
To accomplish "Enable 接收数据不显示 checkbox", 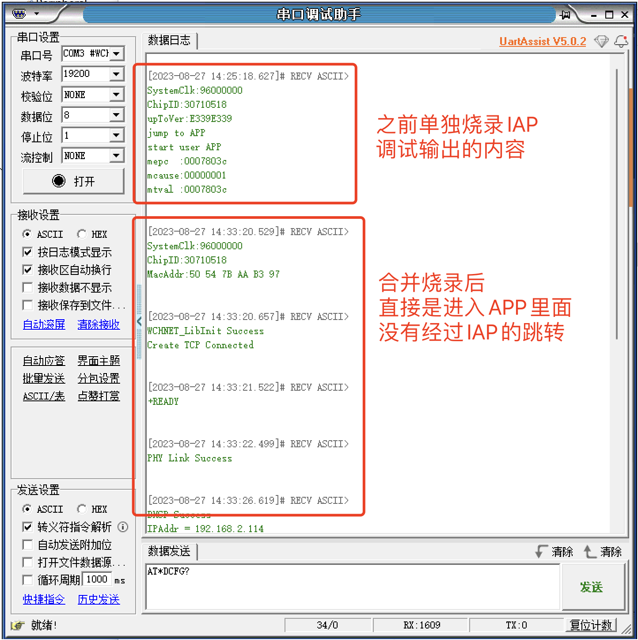I will 27,287.
